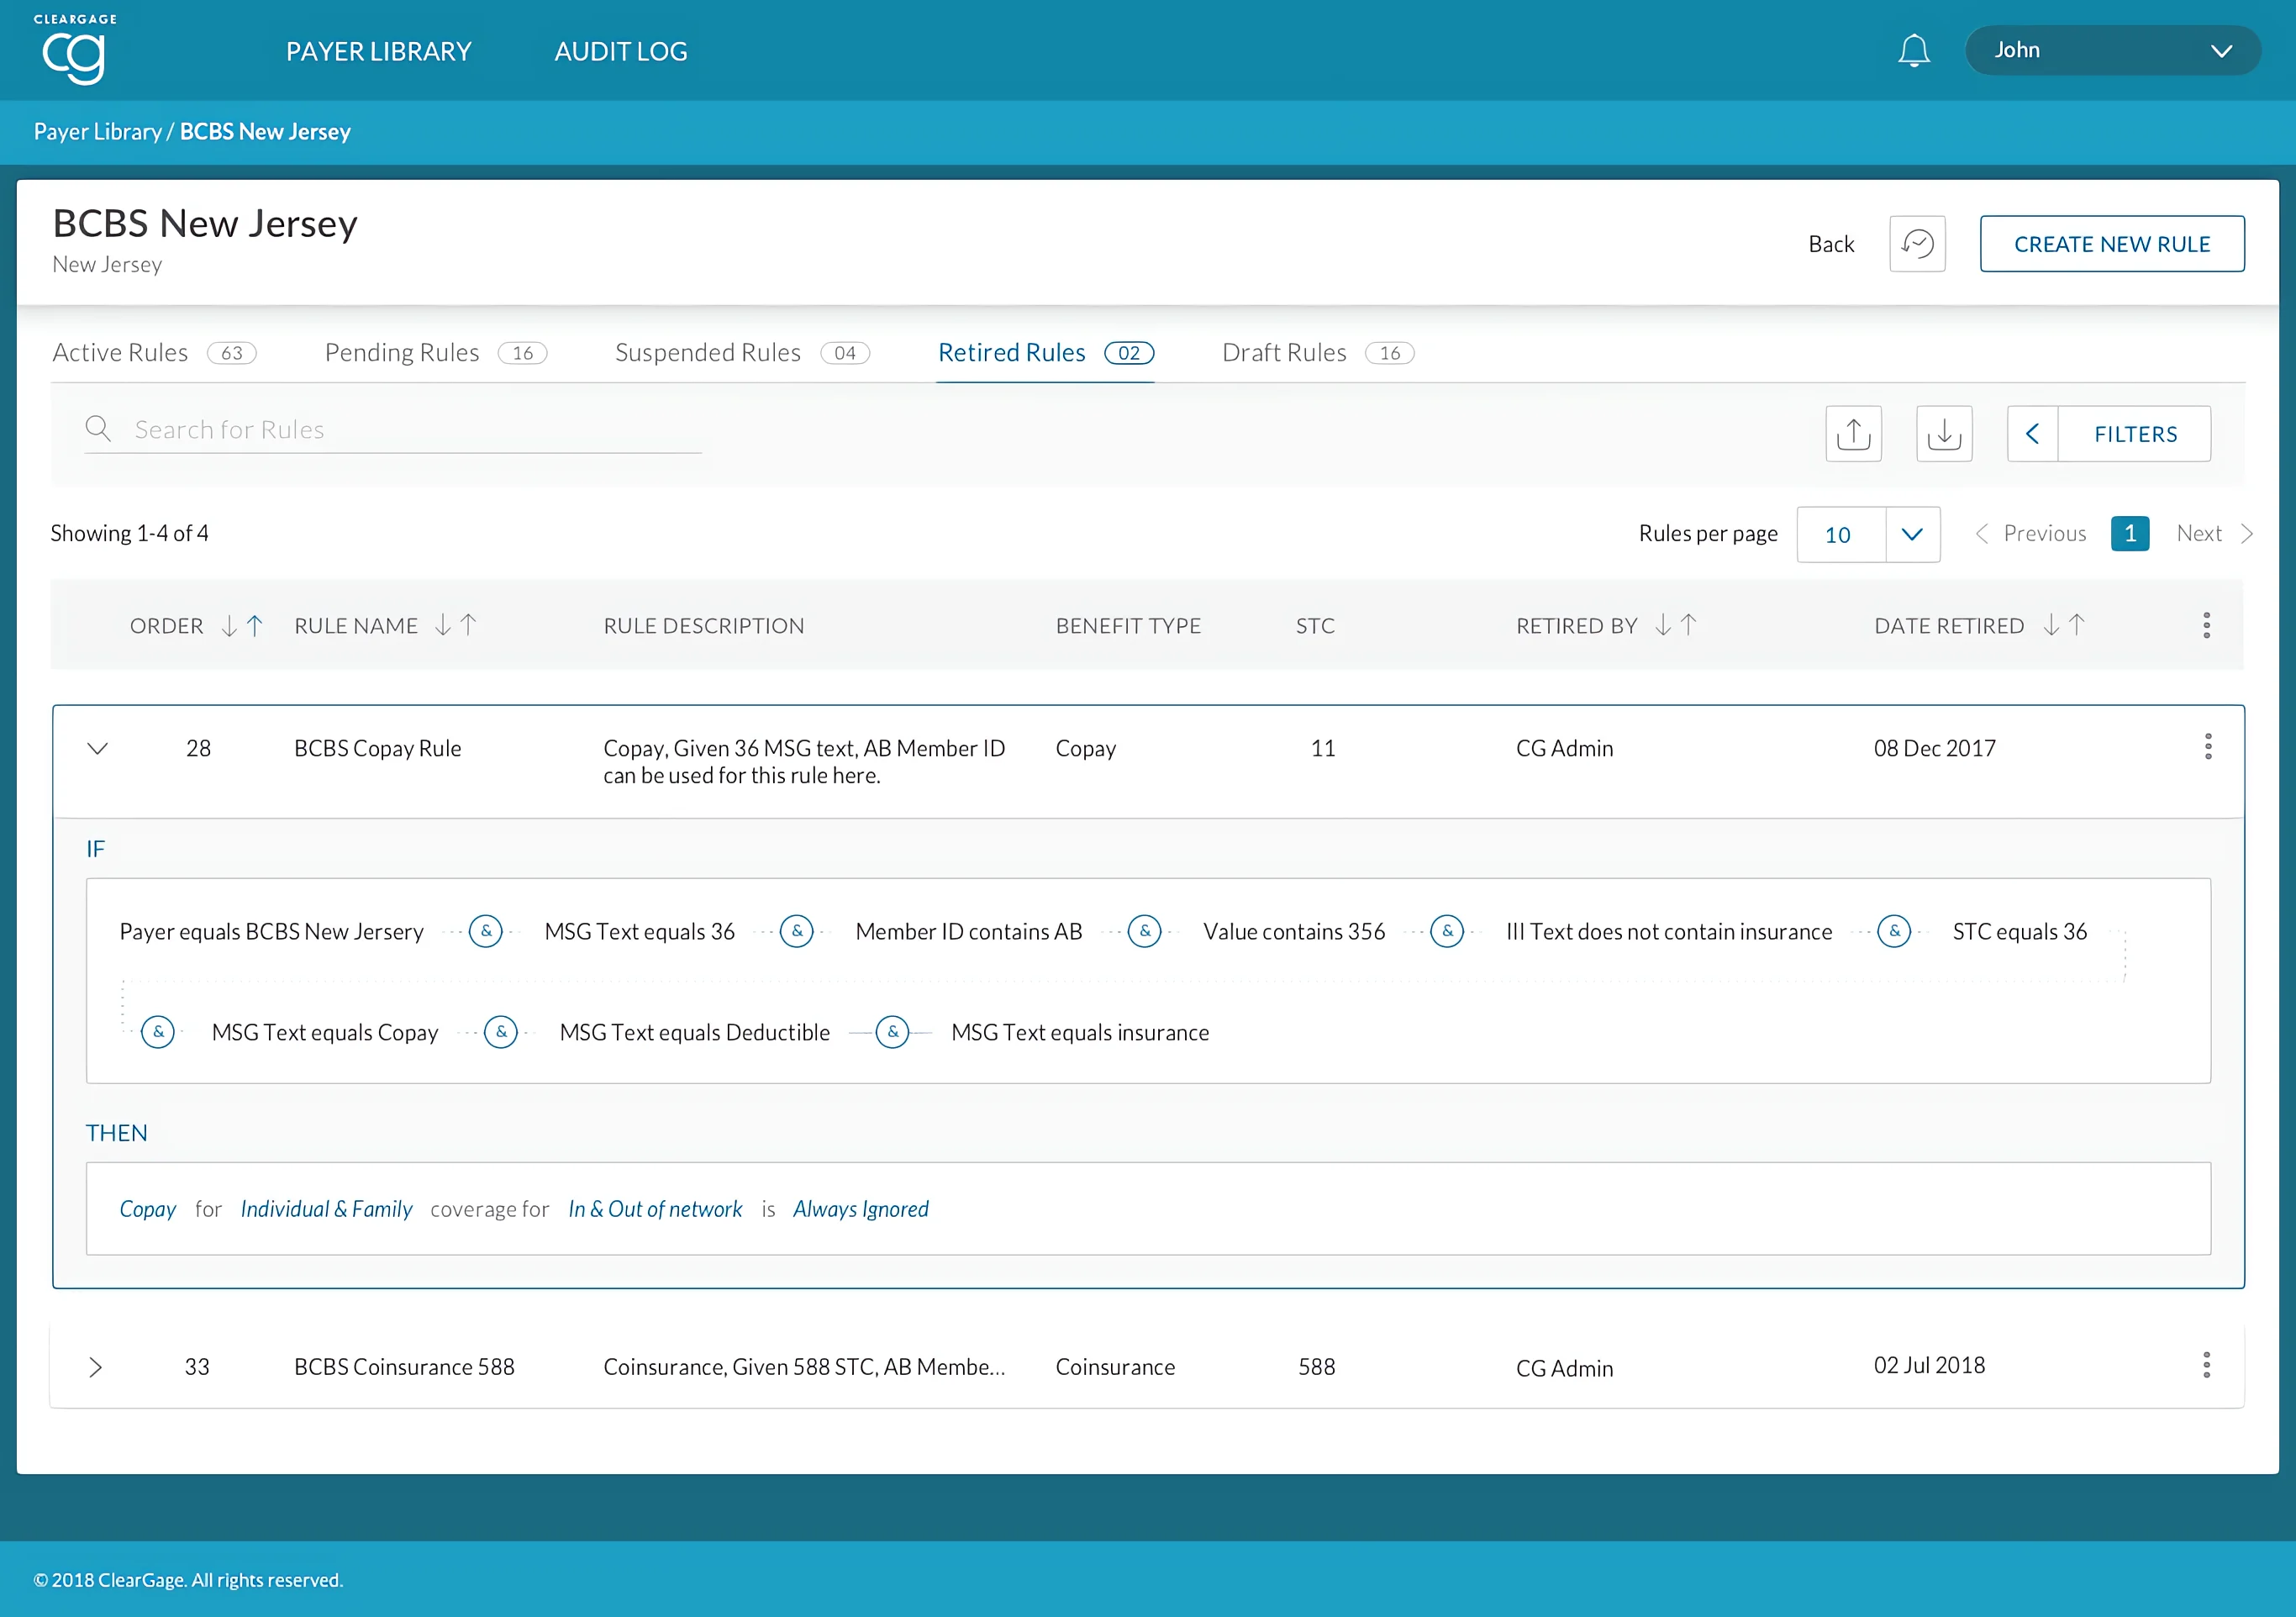This screenshot has height=1617, width=2296.
Task: Focus the Search for Rules field
Action: pos(393,430)
